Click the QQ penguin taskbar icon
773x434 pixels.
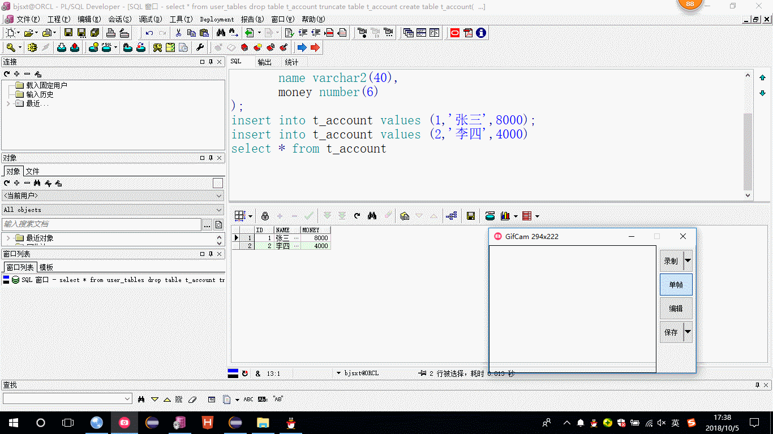[291, 423]
